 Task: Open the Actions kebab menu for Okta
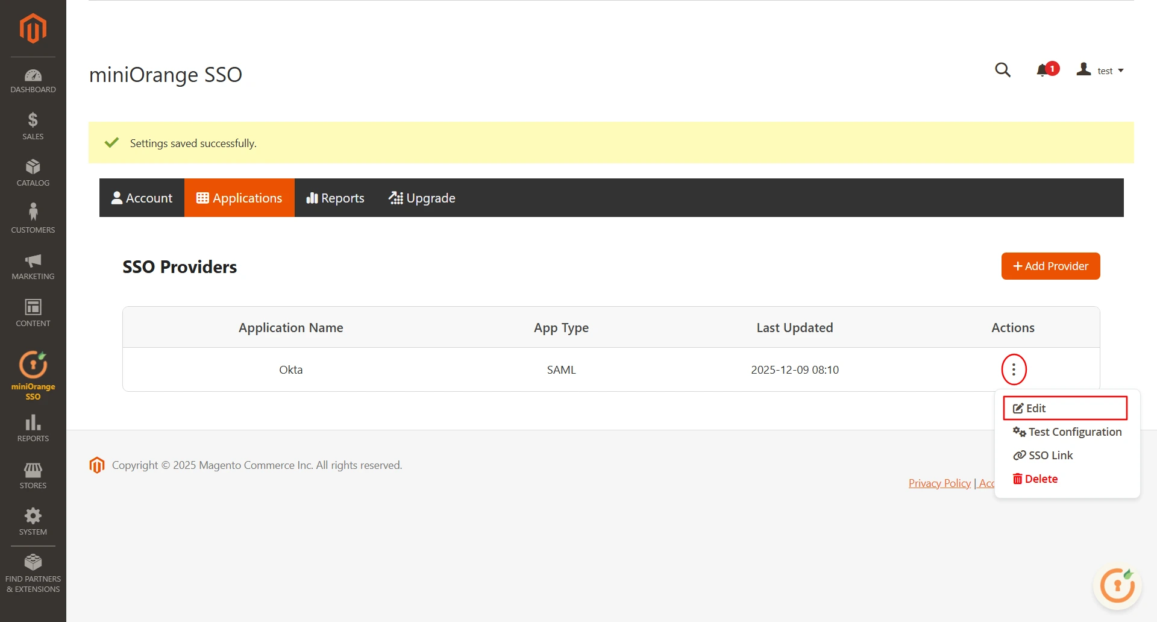1014,369
